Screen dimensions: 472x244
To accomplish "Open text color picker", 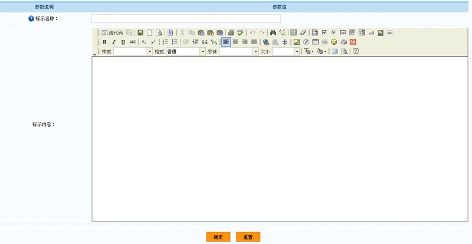I will 309,51.
